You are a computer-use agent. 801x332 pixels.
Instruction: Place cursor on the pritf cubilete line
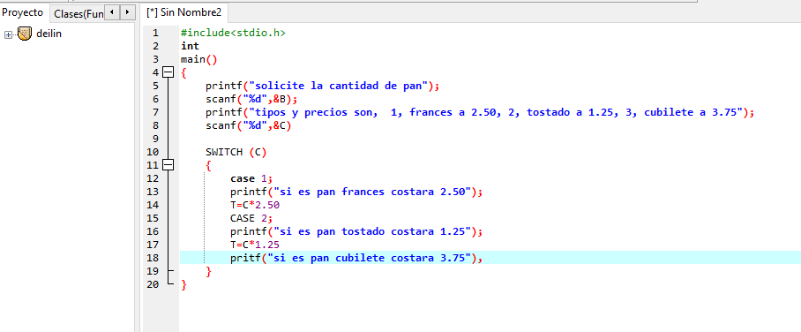point(356,258)
